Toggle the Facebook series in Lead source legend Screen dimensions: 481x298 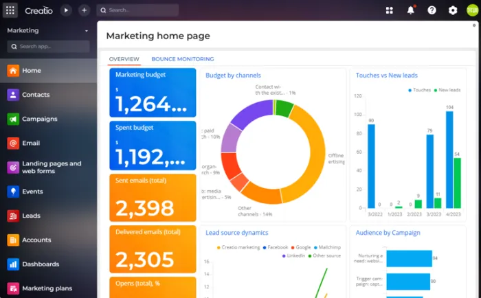point(275,247)
